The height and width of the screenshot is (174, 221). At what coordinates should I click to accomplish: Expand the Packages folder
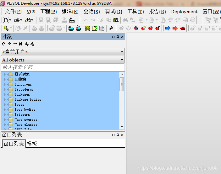5,94
